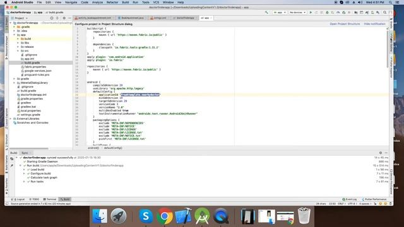Toggle the Resource Manager side panel
Screen dimensions: 404x227
[7, 48]
